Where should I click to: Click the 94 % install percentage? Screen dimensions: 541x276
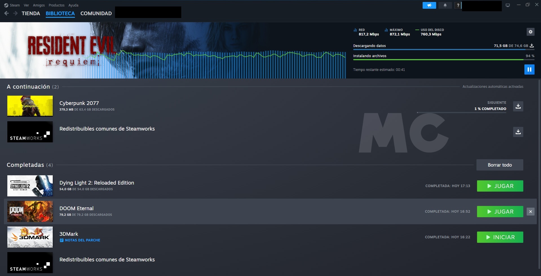pos(530,56)
